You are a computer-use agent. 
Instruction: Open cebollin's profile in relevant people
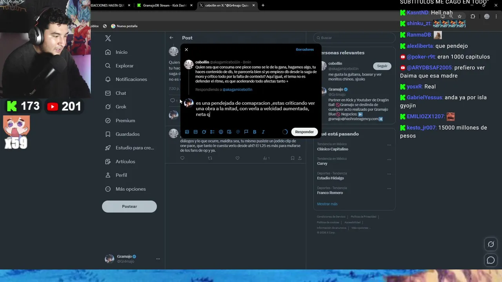(x=335, y=63)
